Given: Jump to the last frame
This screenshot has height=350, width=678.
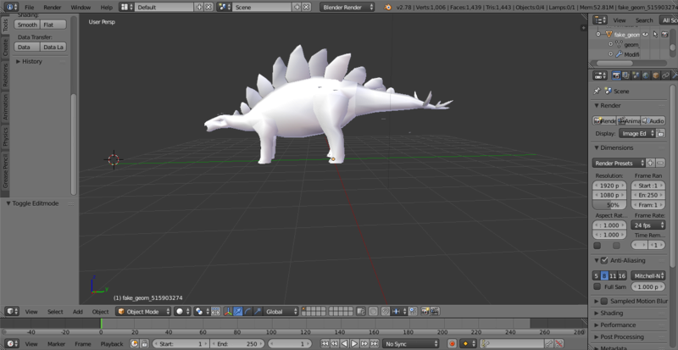Looking at the screenshot, I should (x=375, y=344).
